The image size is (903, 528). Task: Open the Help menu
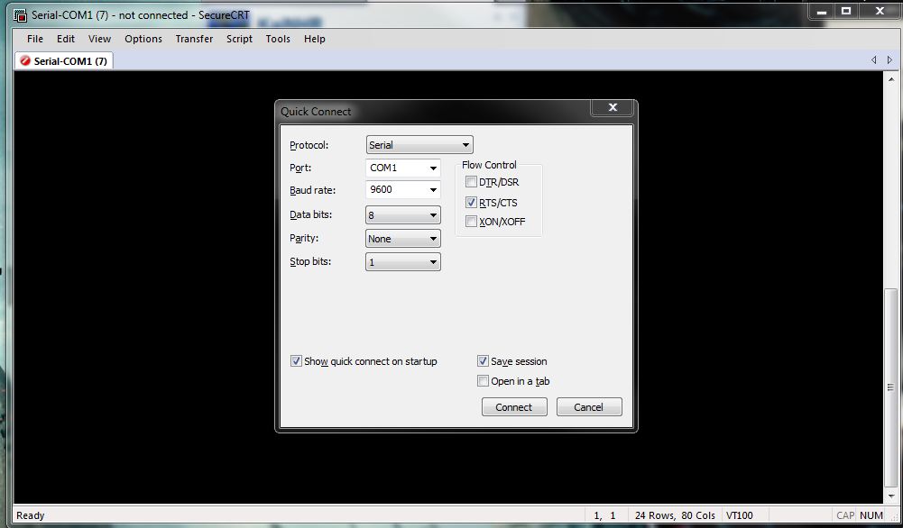coord(315,39)
